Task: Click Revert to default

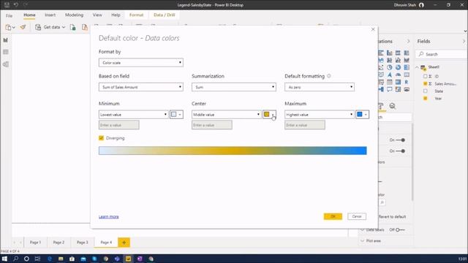Action: (392, 217)
